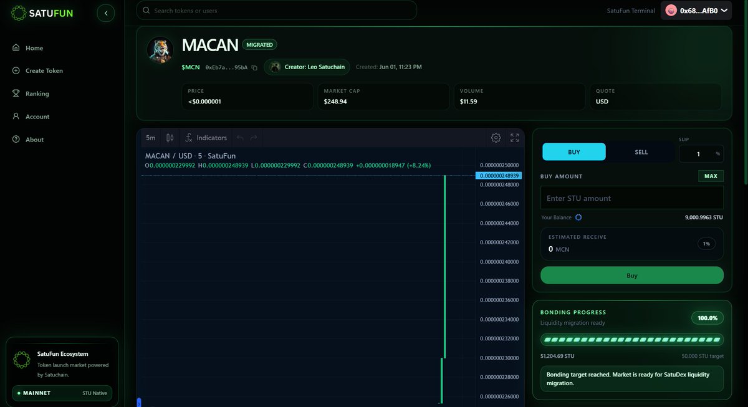748x407 pixels.
Task: Click the About question mark icon
Action: click(16, 140)
